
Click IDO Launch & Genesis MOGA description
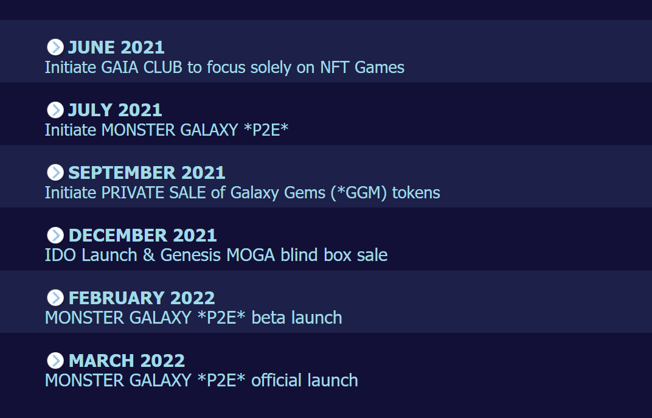pyautogui.click(x=216, y=255)
